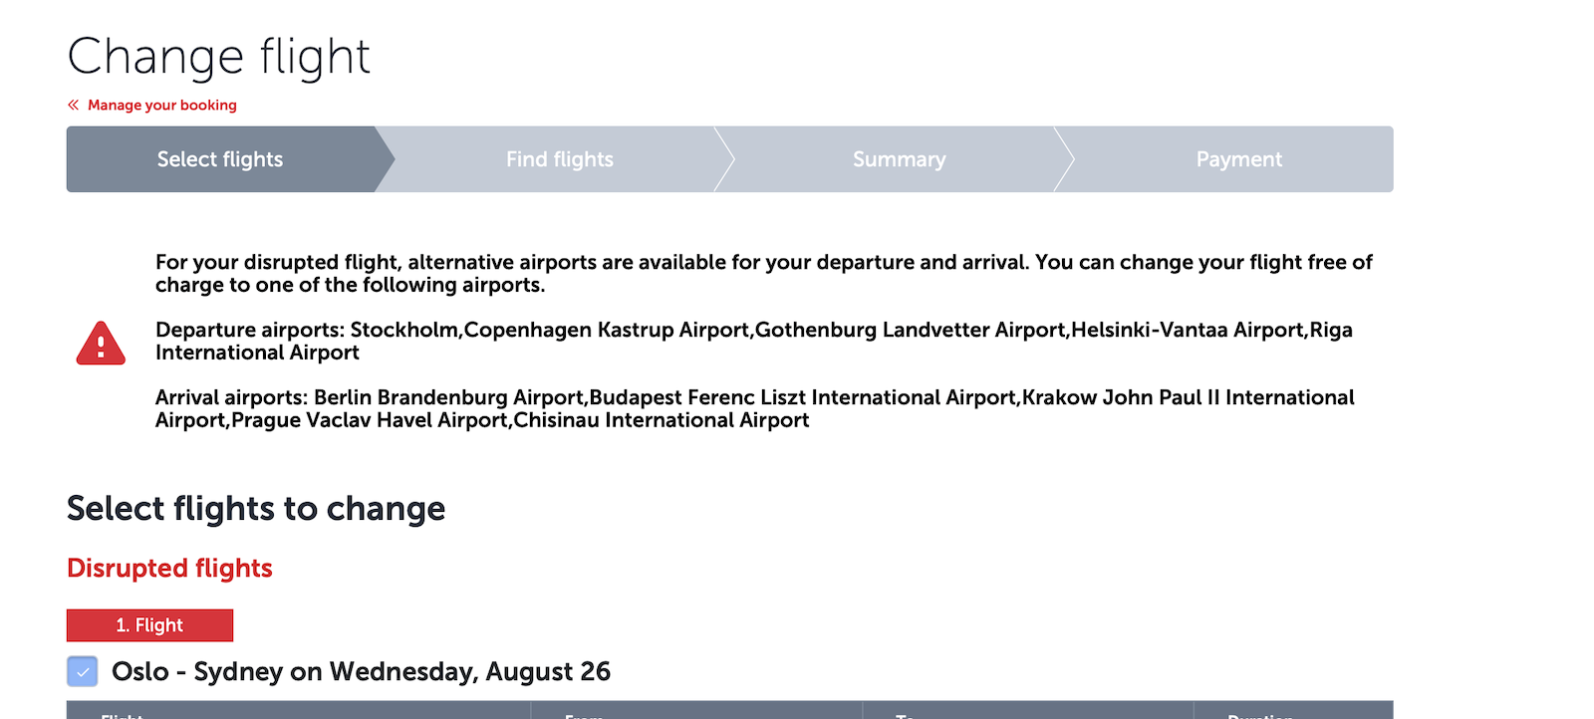Select the Select flights step
The height and width of the screenshot is (719, 1594).
pos(220,159)
